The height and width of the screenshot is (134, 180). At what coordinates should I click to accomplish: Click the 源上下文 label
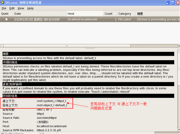[x=9, y=101]
